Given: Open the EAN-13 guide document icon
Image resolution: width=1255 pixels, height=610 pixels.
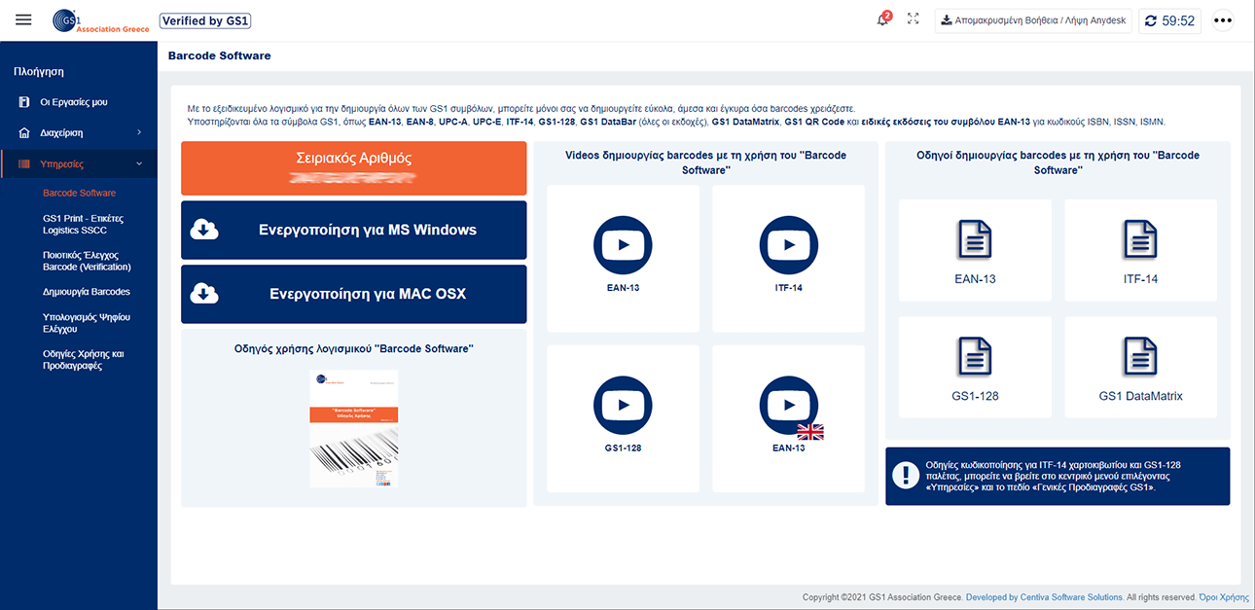Looking at the screenshot, I should [975, 239].
